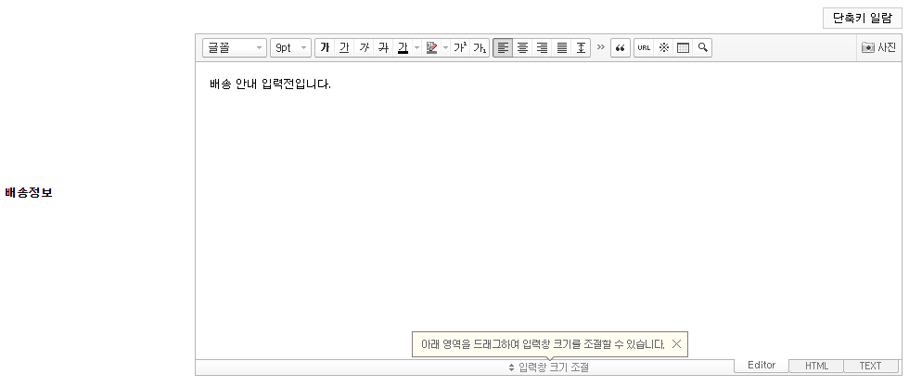Insert a table into editor

click(x=683, y=47)
